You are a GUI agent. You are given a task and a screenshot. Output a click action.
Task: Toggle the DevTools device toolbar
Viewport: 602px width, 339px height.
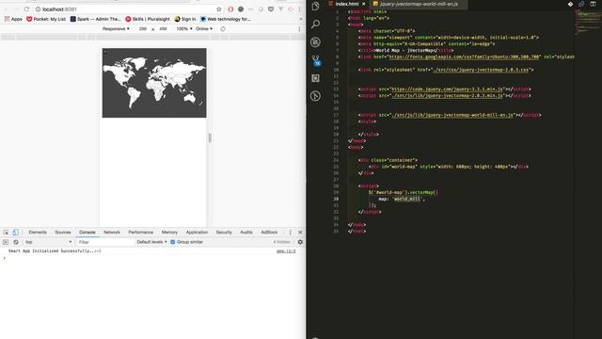click(15, 233)
